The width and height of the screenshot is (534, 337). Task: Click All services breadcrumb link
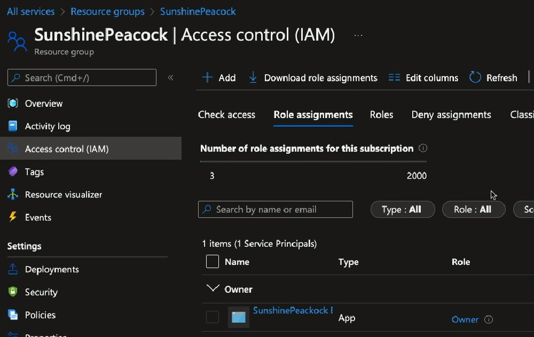[x=30, y=11]
